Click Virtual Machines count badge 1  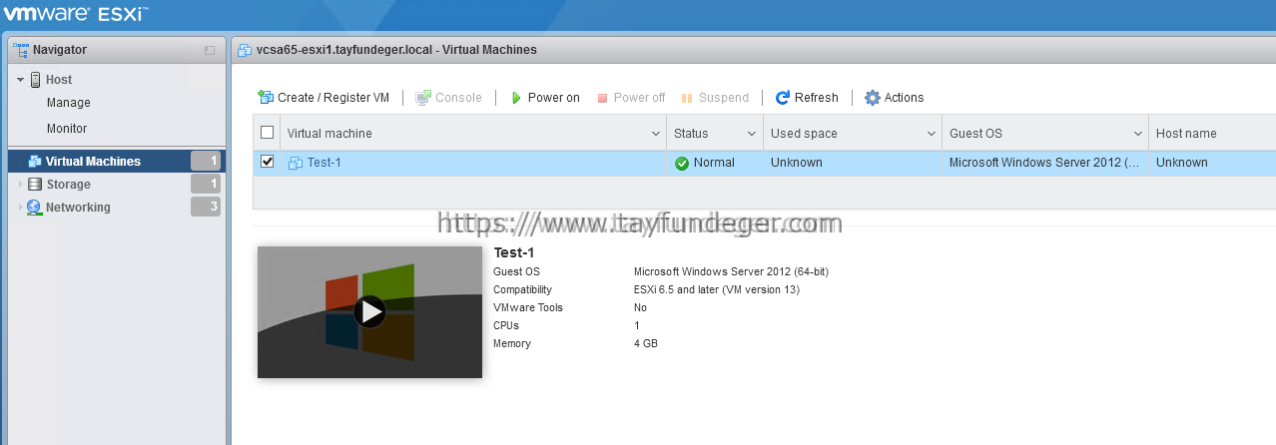pos(206,161)
